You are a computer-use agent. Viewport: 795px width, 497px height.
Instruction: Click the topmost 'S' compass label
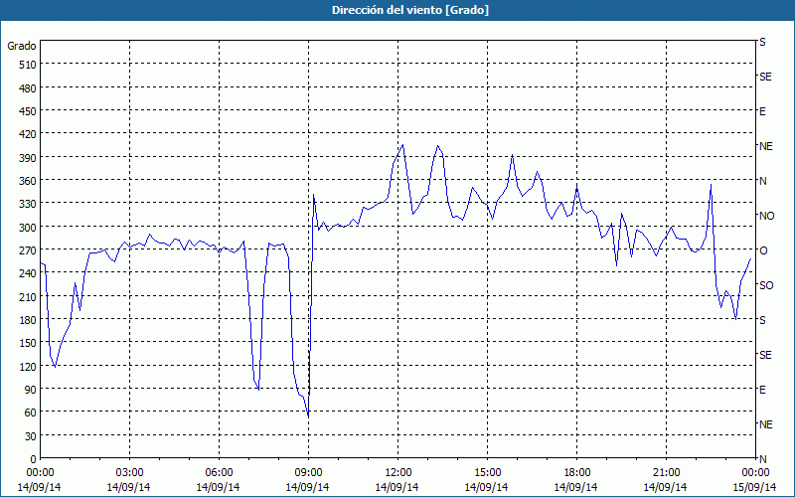[762, 42]
